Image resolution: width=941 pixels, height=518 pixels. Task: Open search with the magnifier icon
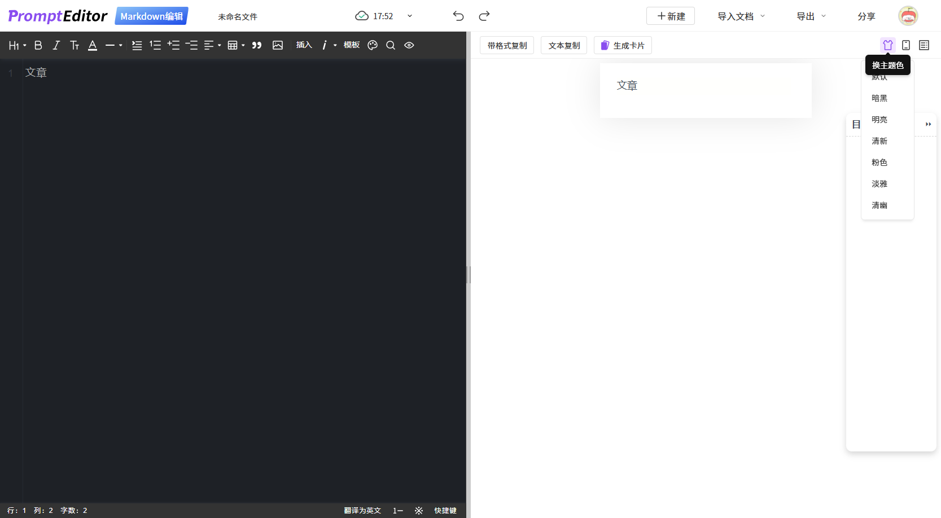[391, 45]
